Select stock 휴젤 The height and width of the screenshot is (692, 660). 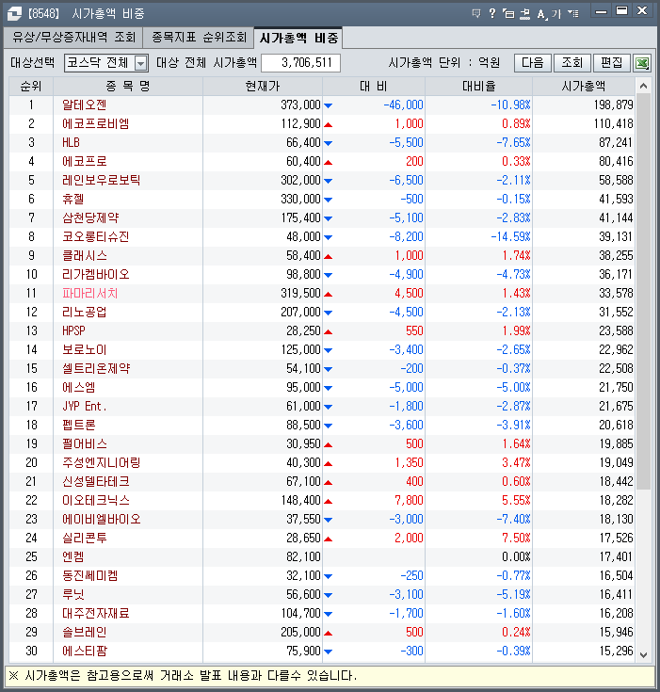point(72,199)
